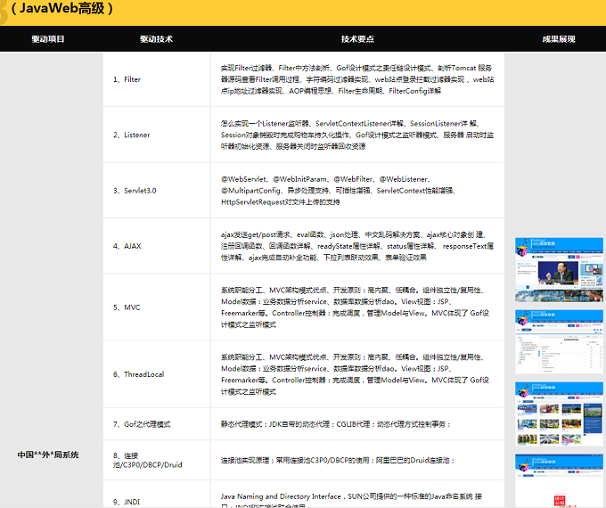
Task: Open the first screenshot thumbnail with news photo
Action: pyautogui.click(x=559, y=268)
